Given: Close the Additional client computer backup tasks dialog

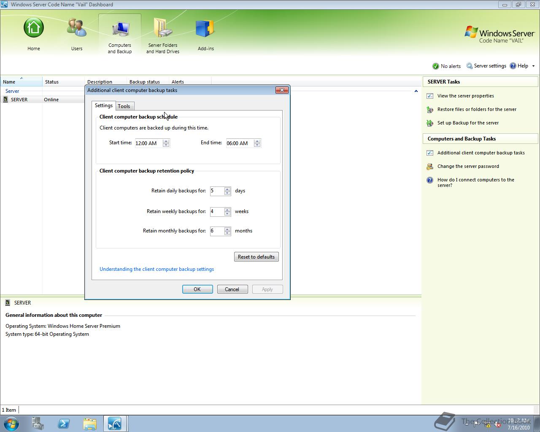Looking at the screenshot, I should 282,90.
